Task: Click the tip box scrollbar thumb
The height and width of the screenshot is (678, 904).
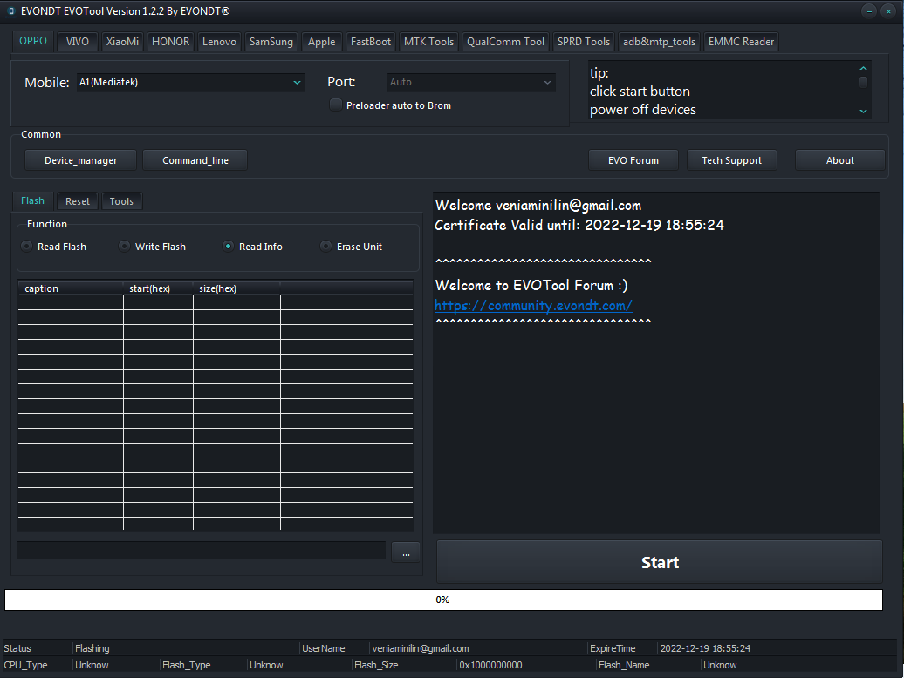Action: (863, 82)
